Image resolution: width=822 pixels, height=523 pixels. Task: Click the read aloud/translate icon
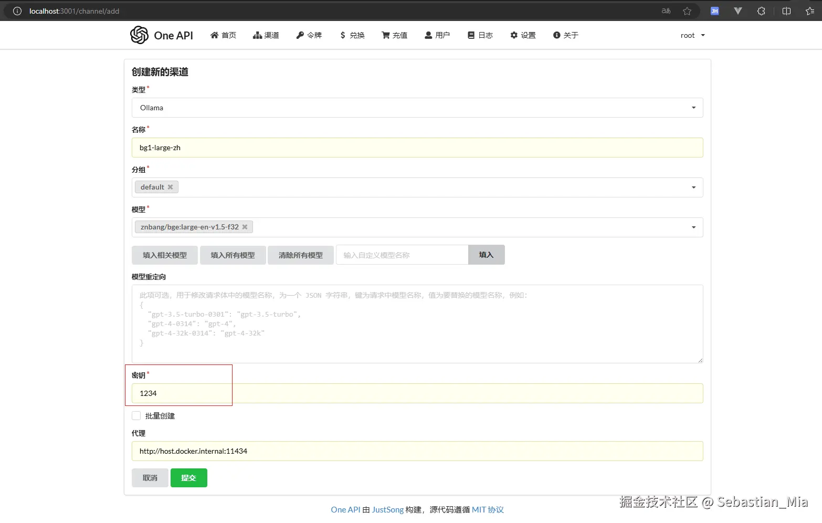pyautogui.click(x=666, y=11)
